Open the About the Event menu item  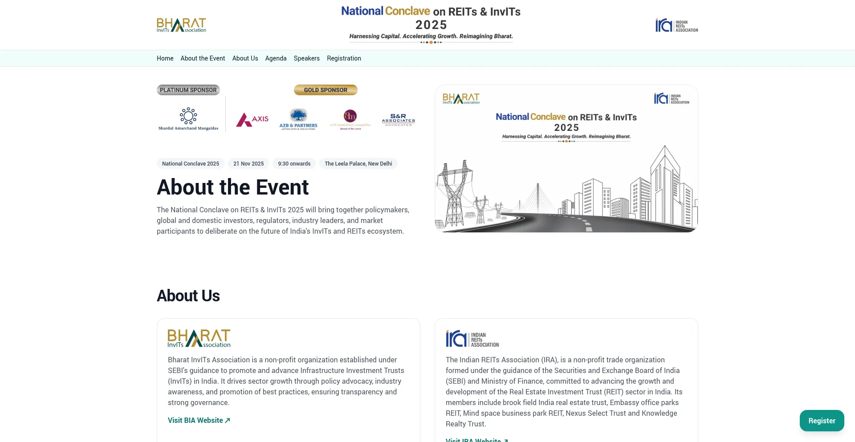pyautogui.click(x=203, y=58)
